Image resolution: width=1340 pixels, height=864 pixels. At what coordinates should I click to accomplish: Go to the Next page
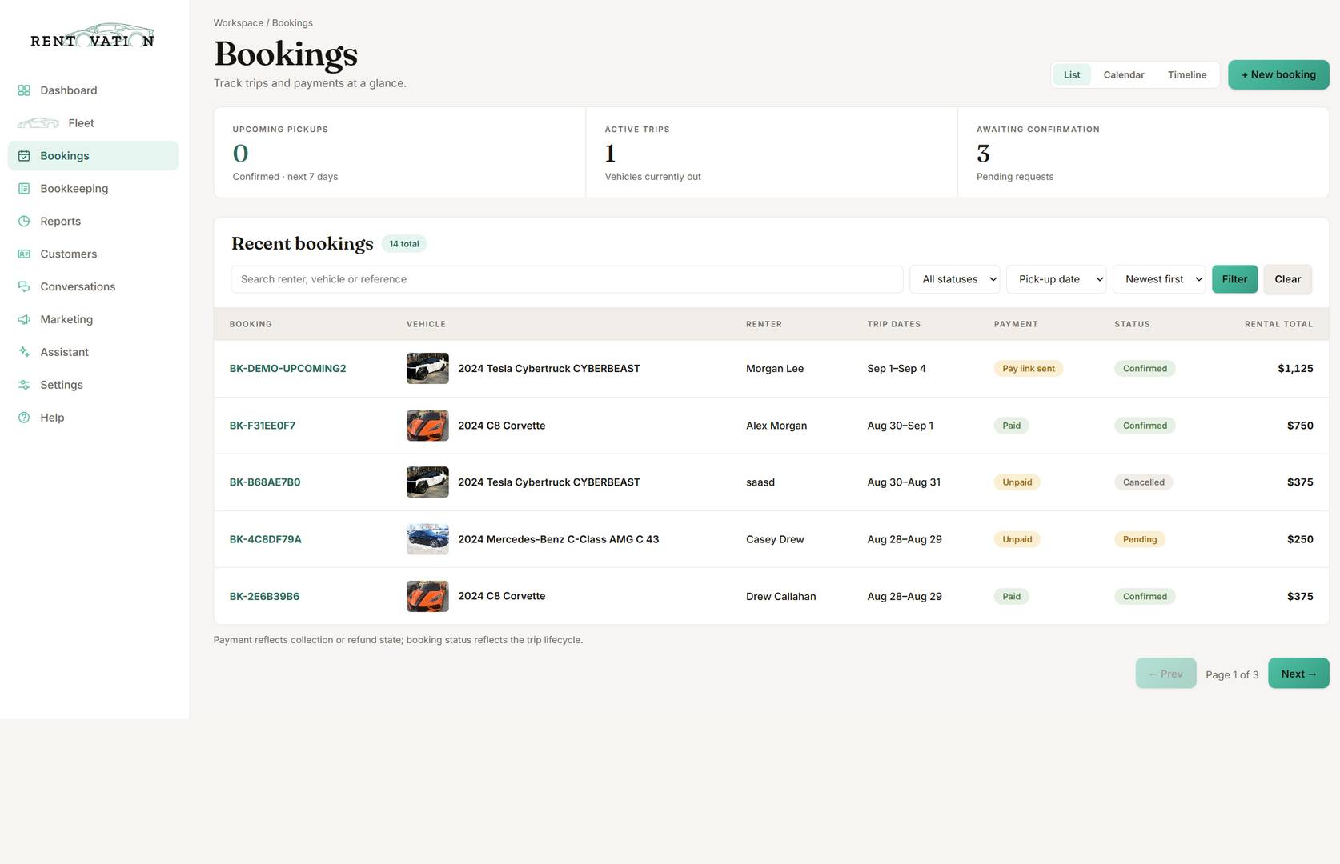point(1298,674)
